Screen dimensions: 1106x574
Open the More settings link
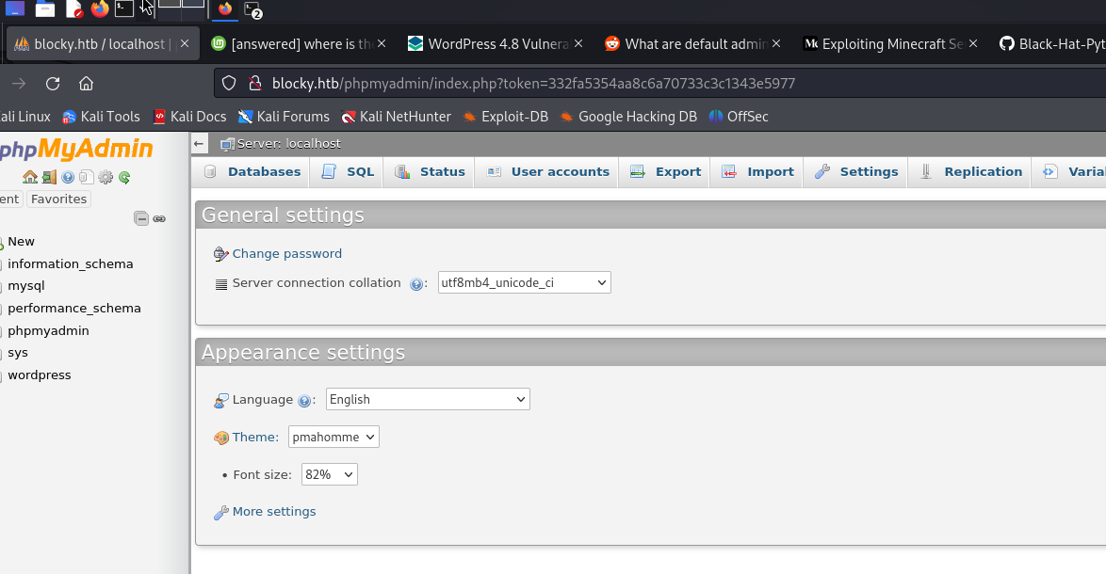pyautogui.click(x=273, y=512)
